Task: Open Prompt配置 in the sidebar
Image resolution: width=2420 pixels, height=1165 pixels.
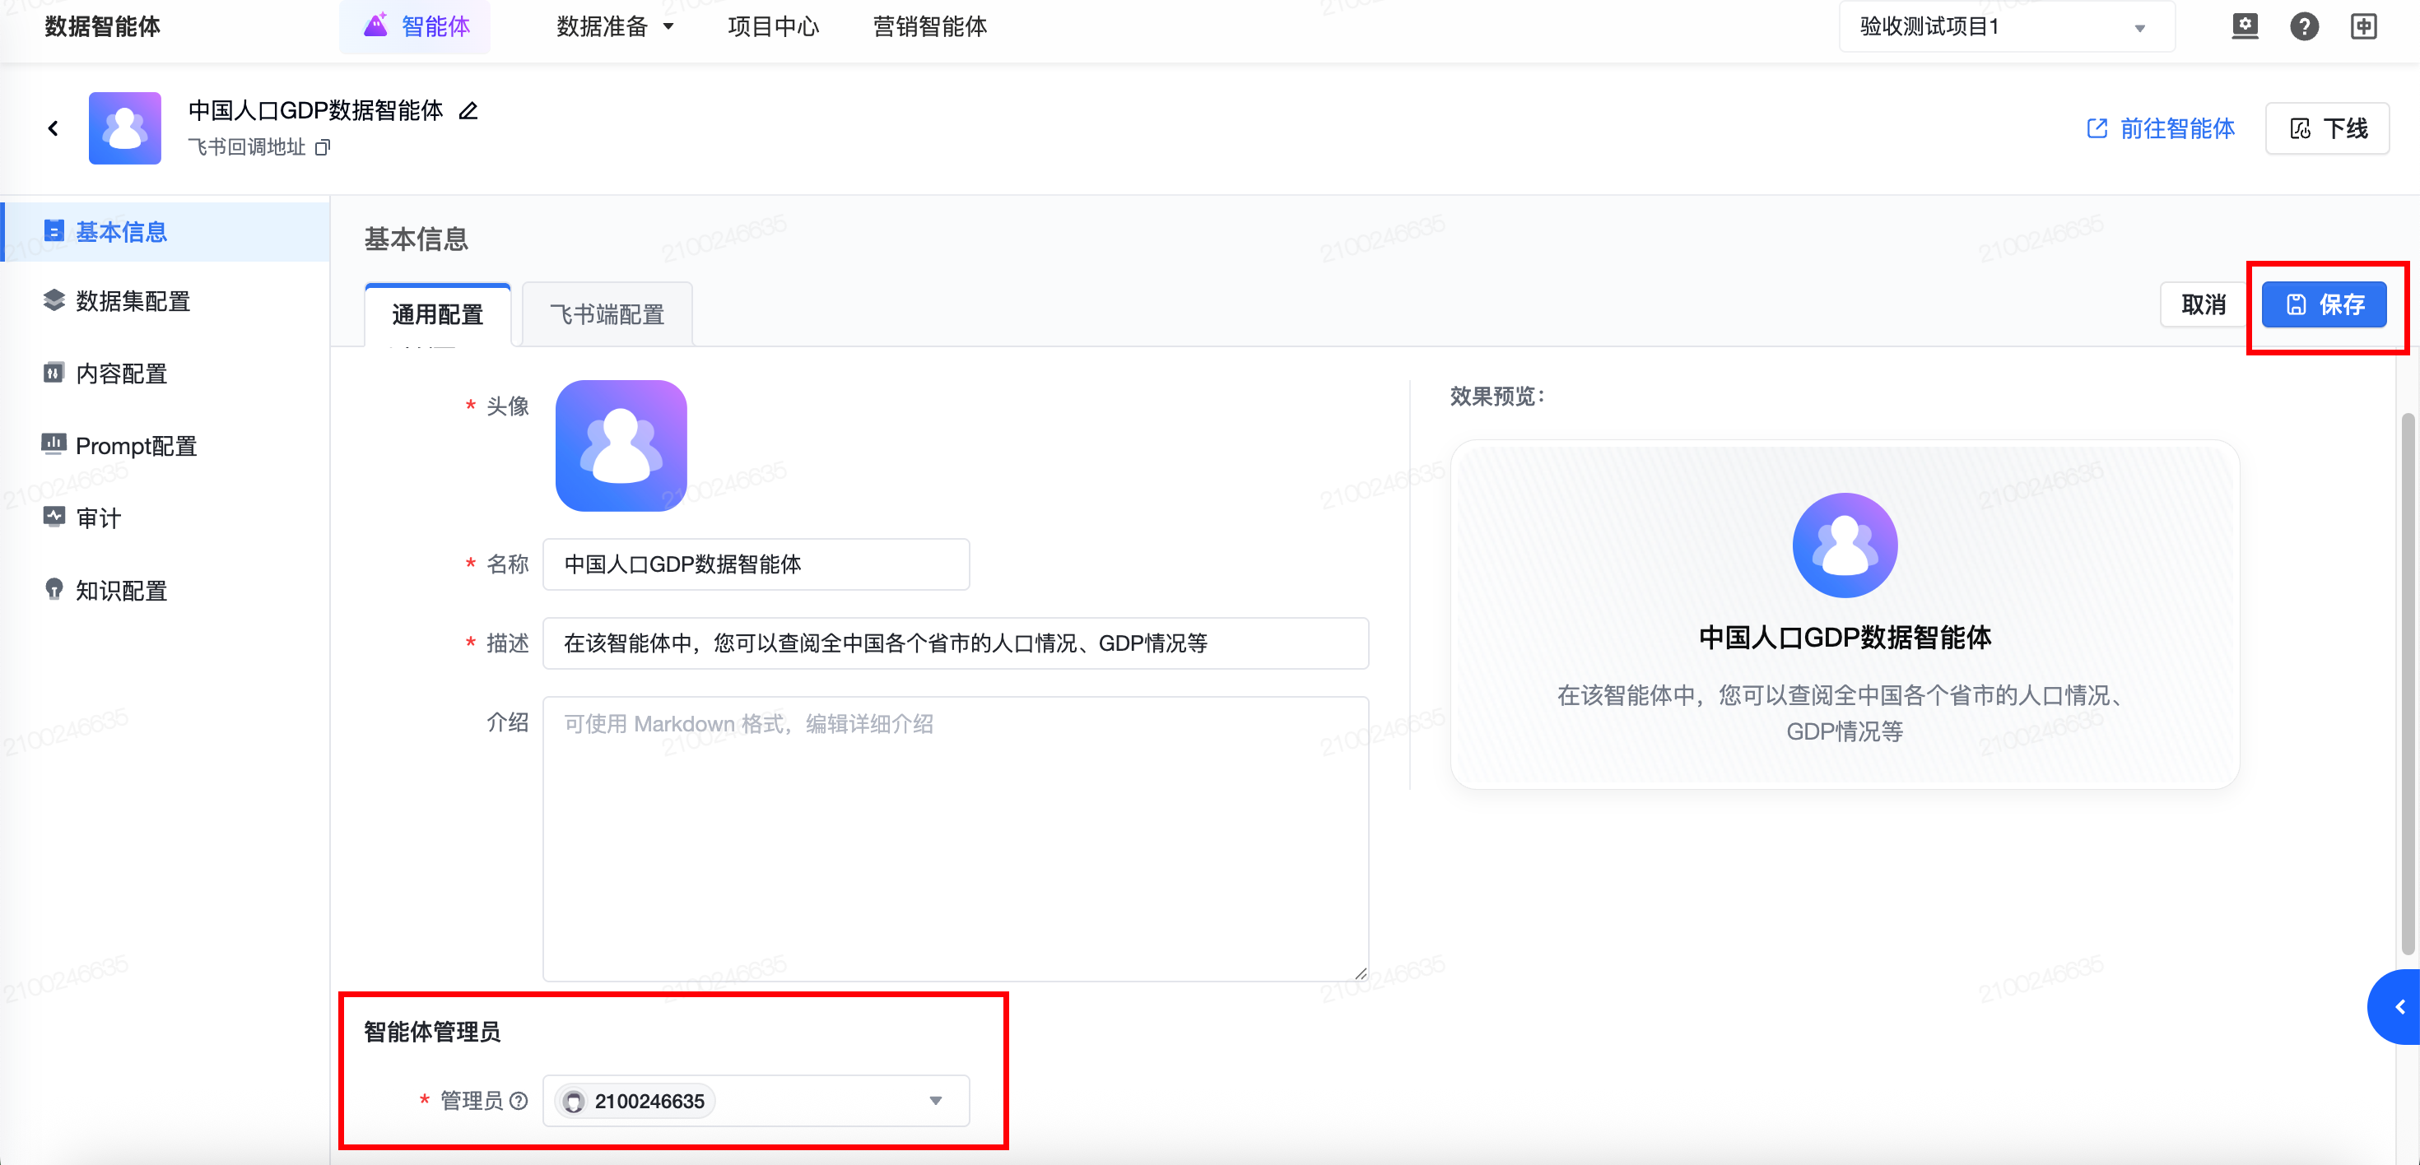Action: pyautogui.click(x=136, y=446)
